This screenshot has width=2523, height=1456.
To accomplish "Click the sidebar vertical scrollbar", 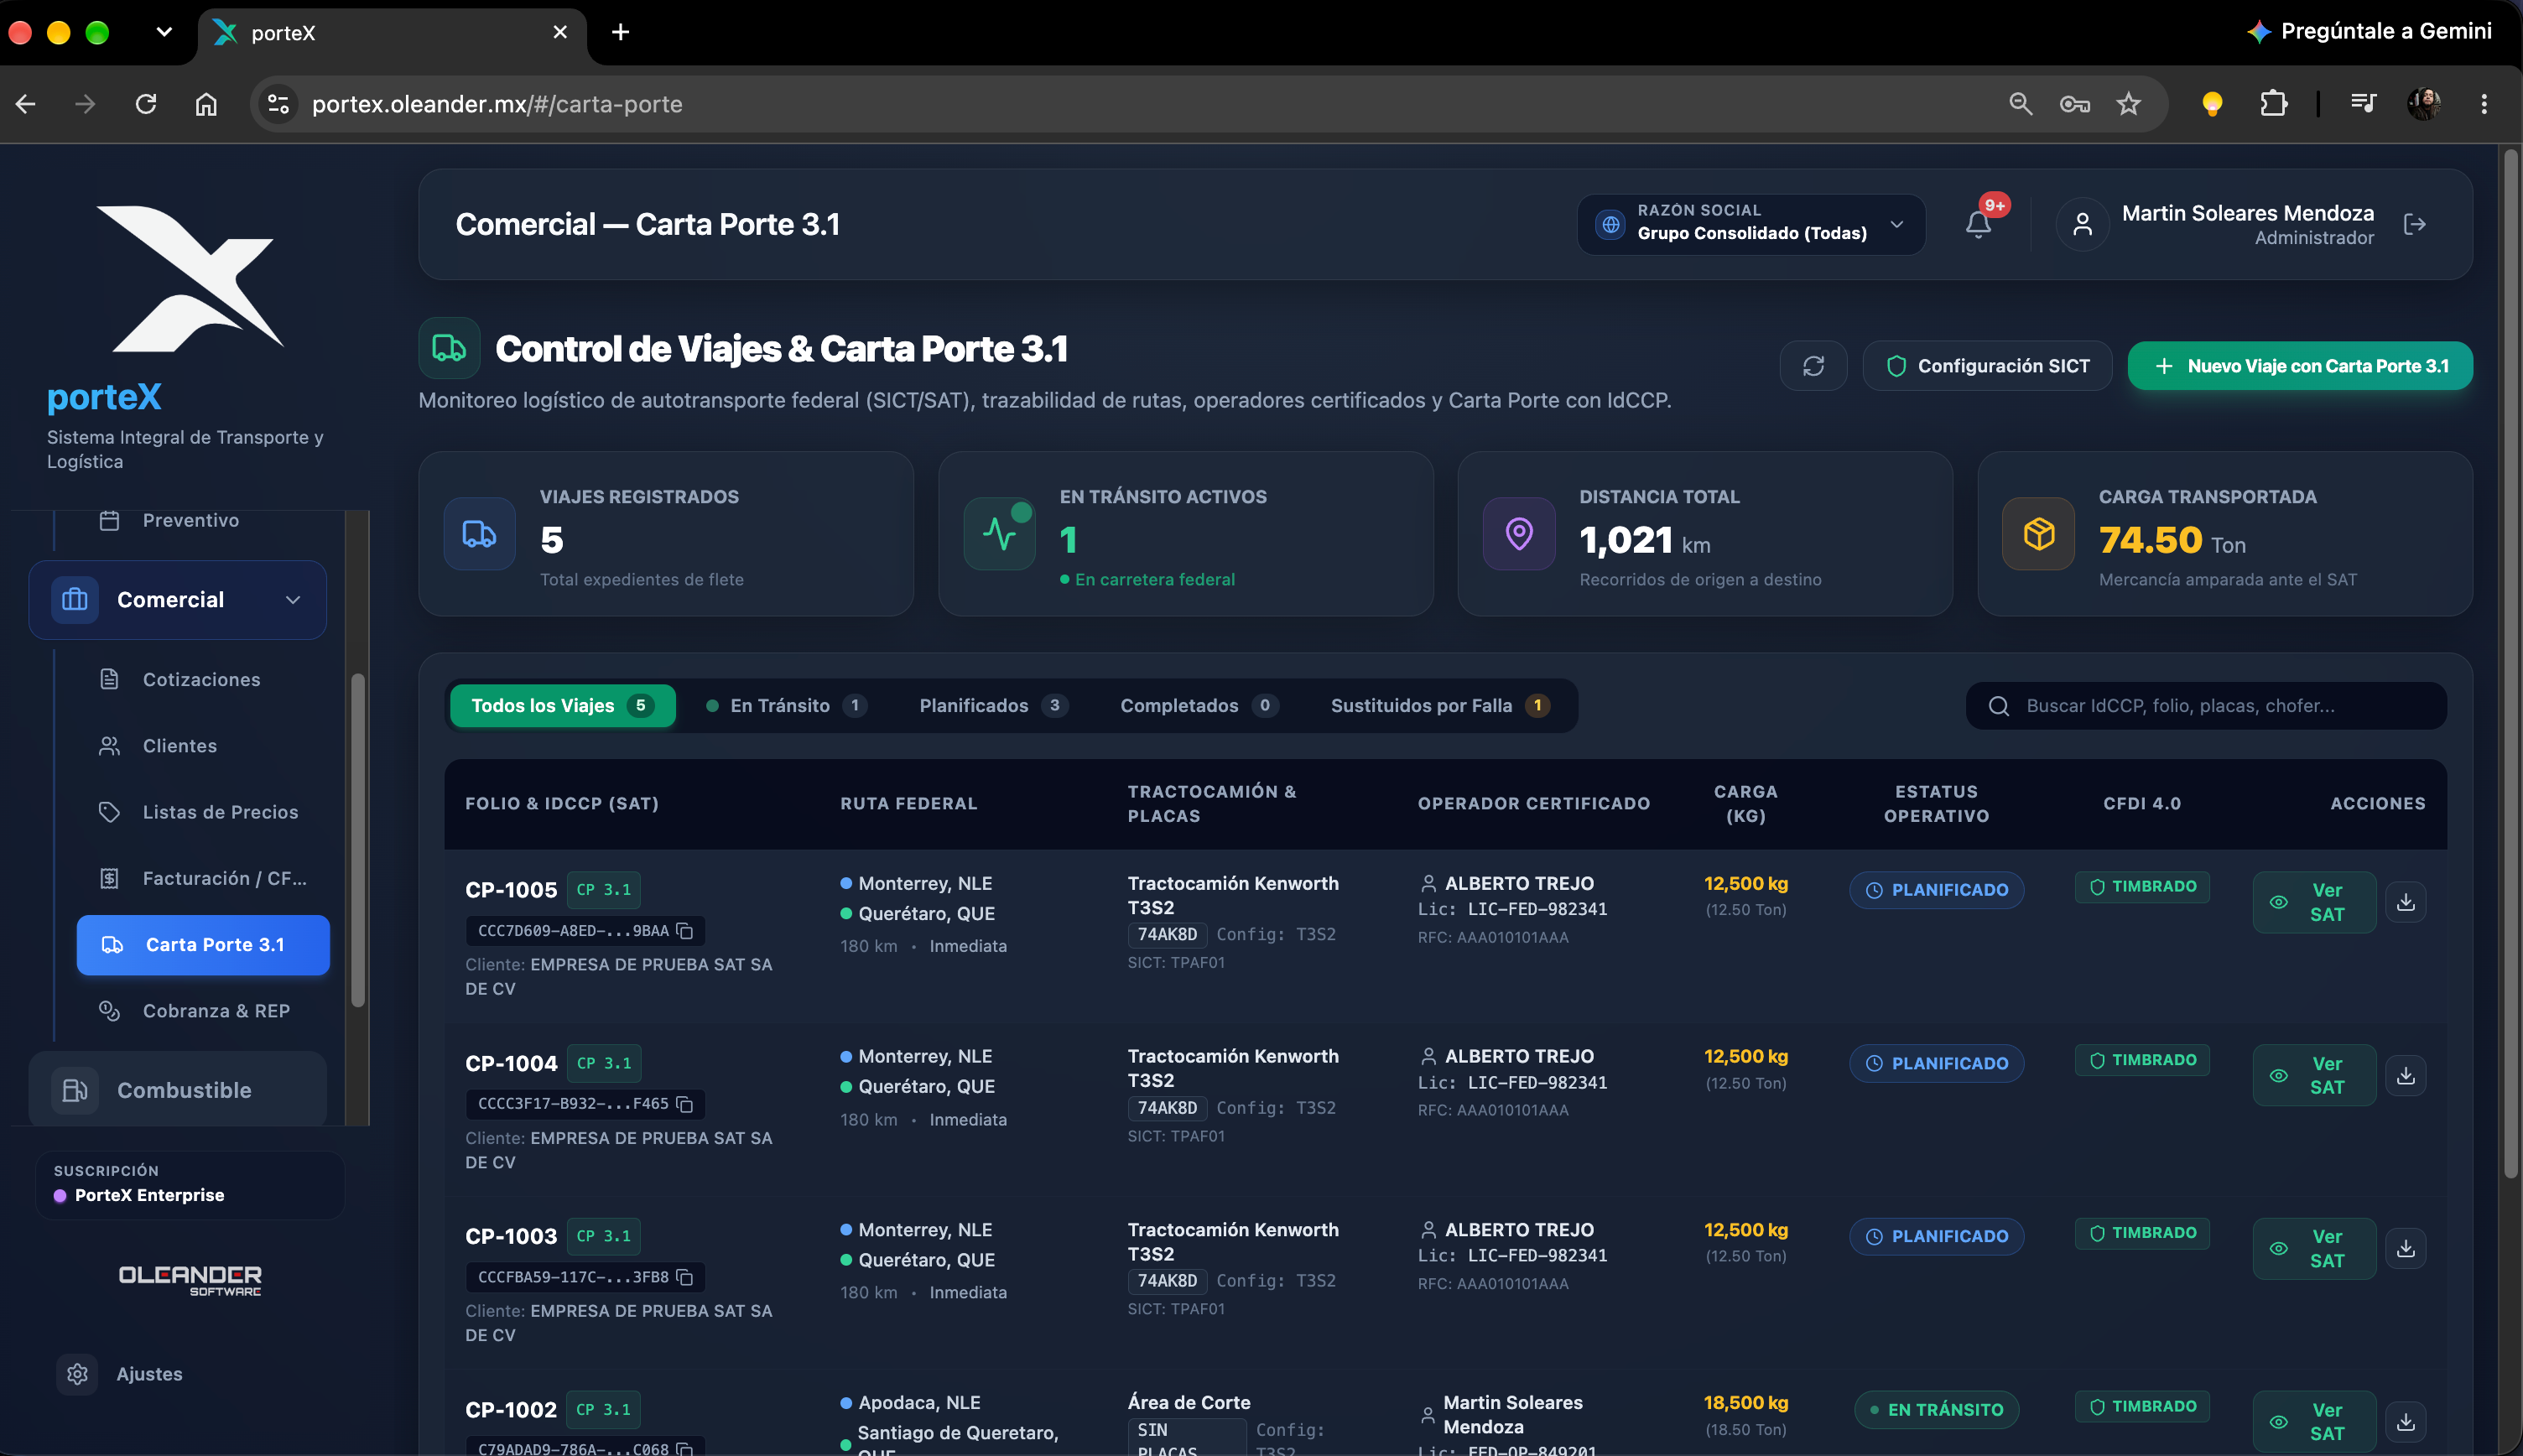I will tap(357, 840).
